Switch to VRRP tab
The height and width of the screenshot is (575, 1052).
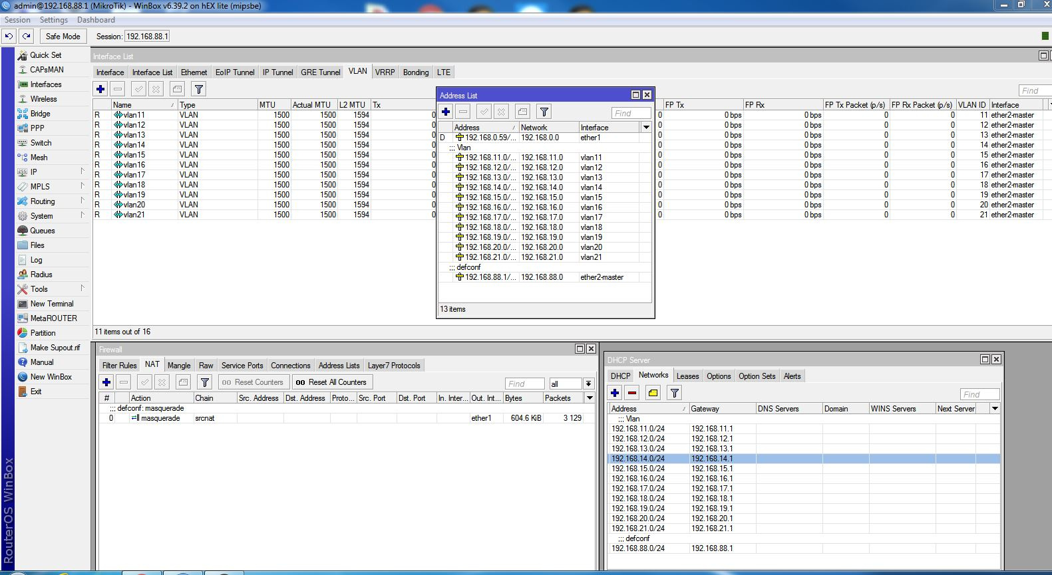click(385, 72)
